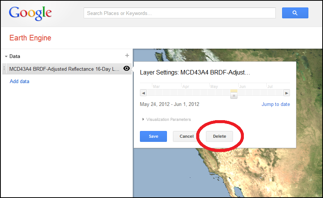This screenshot has width=323, height=198.
Task: Click the layer row drag handle dots
Action: click(4, 68)
